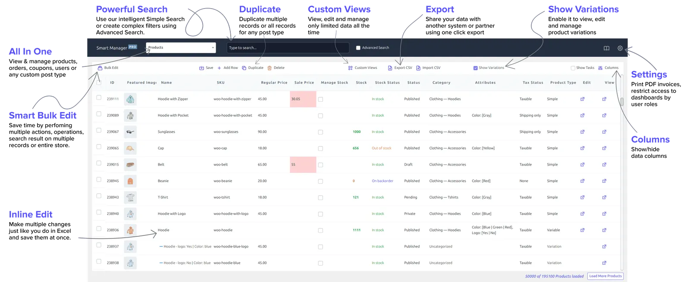Viewport: 690px width, 282px height.
Task: Open the Products post type dropdown
Action: coord(181,47)
